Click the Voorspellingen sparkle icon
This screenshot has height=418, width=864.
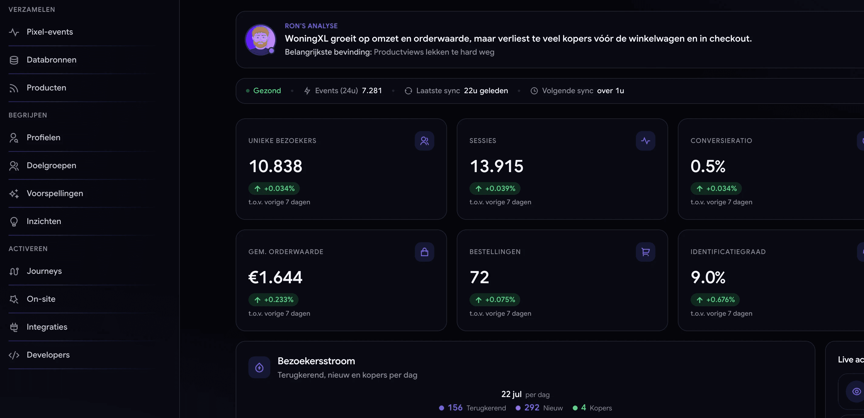point(14,193)
